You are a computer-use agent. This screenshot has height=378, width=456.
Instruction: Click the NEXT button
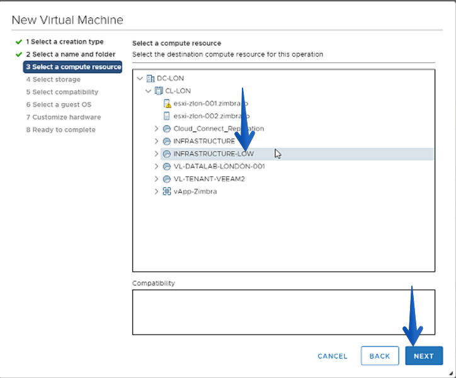tap(424, 355)
